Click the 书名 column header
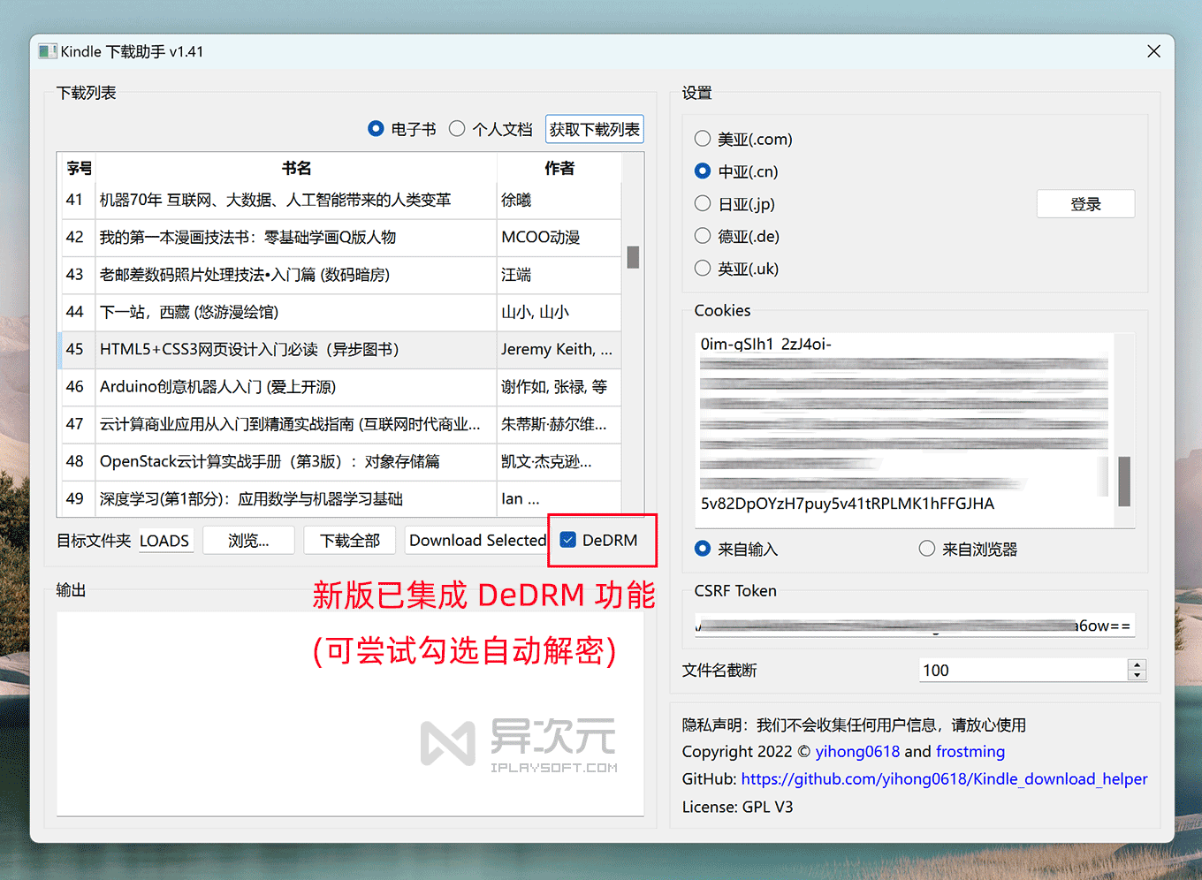This screenshot has width=1202, height=880. pyautogui.click(x=296, y=168)
